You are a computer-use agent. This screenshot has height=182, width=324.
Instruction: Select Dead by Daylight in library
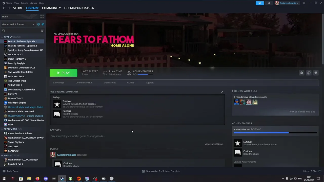[17, 63]
